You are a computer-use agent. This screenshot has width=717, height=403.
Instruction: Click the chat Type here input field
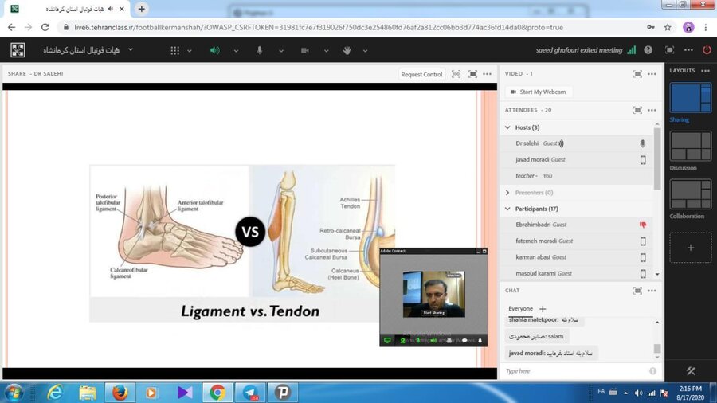574,370
